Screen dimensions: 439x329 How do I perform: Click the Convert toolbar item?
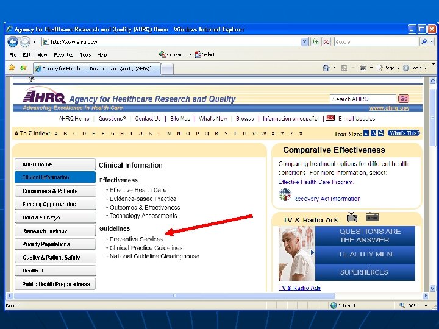[x=171, y=55]
